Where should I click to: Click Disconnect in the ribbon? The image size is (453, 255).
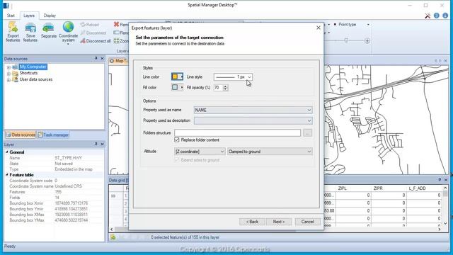(x=93, y=33)
